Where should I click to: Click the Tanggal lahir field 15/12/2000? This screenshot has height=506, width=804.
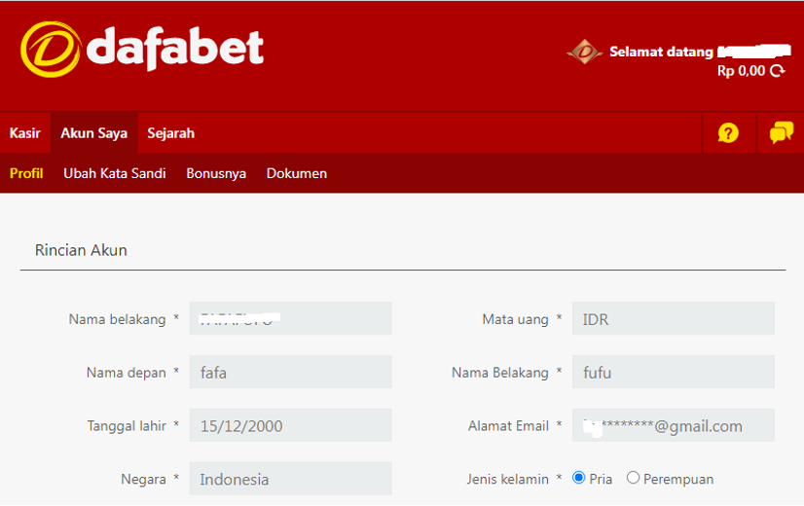pos(291,425)
